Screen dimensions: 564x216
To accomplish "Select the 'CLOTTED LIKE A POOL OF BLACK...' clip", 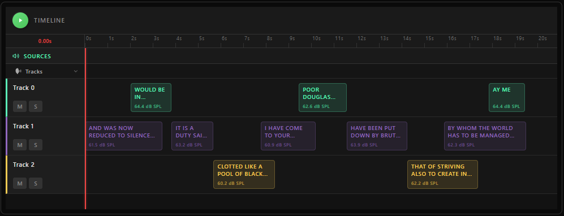I will [244, 174].
